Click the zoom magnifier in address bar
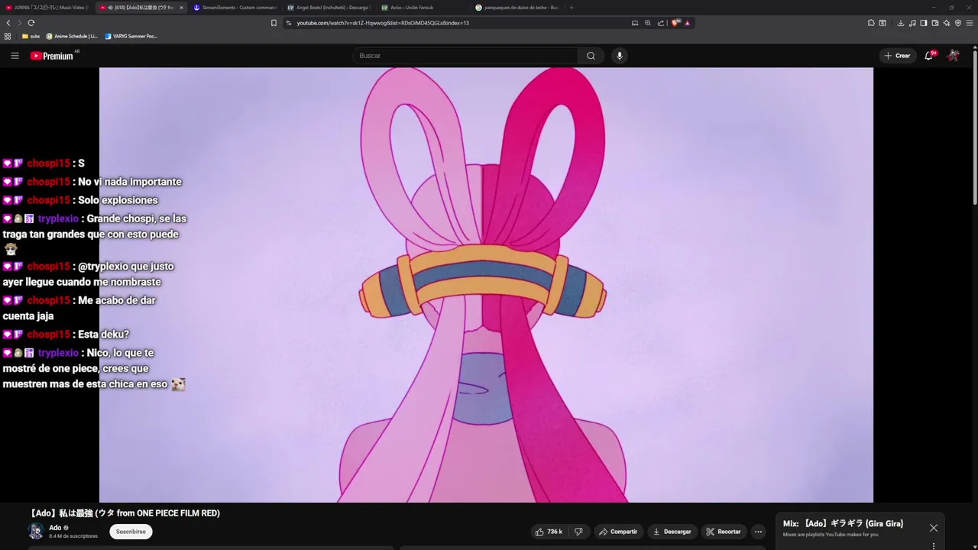 pos(648,23)
